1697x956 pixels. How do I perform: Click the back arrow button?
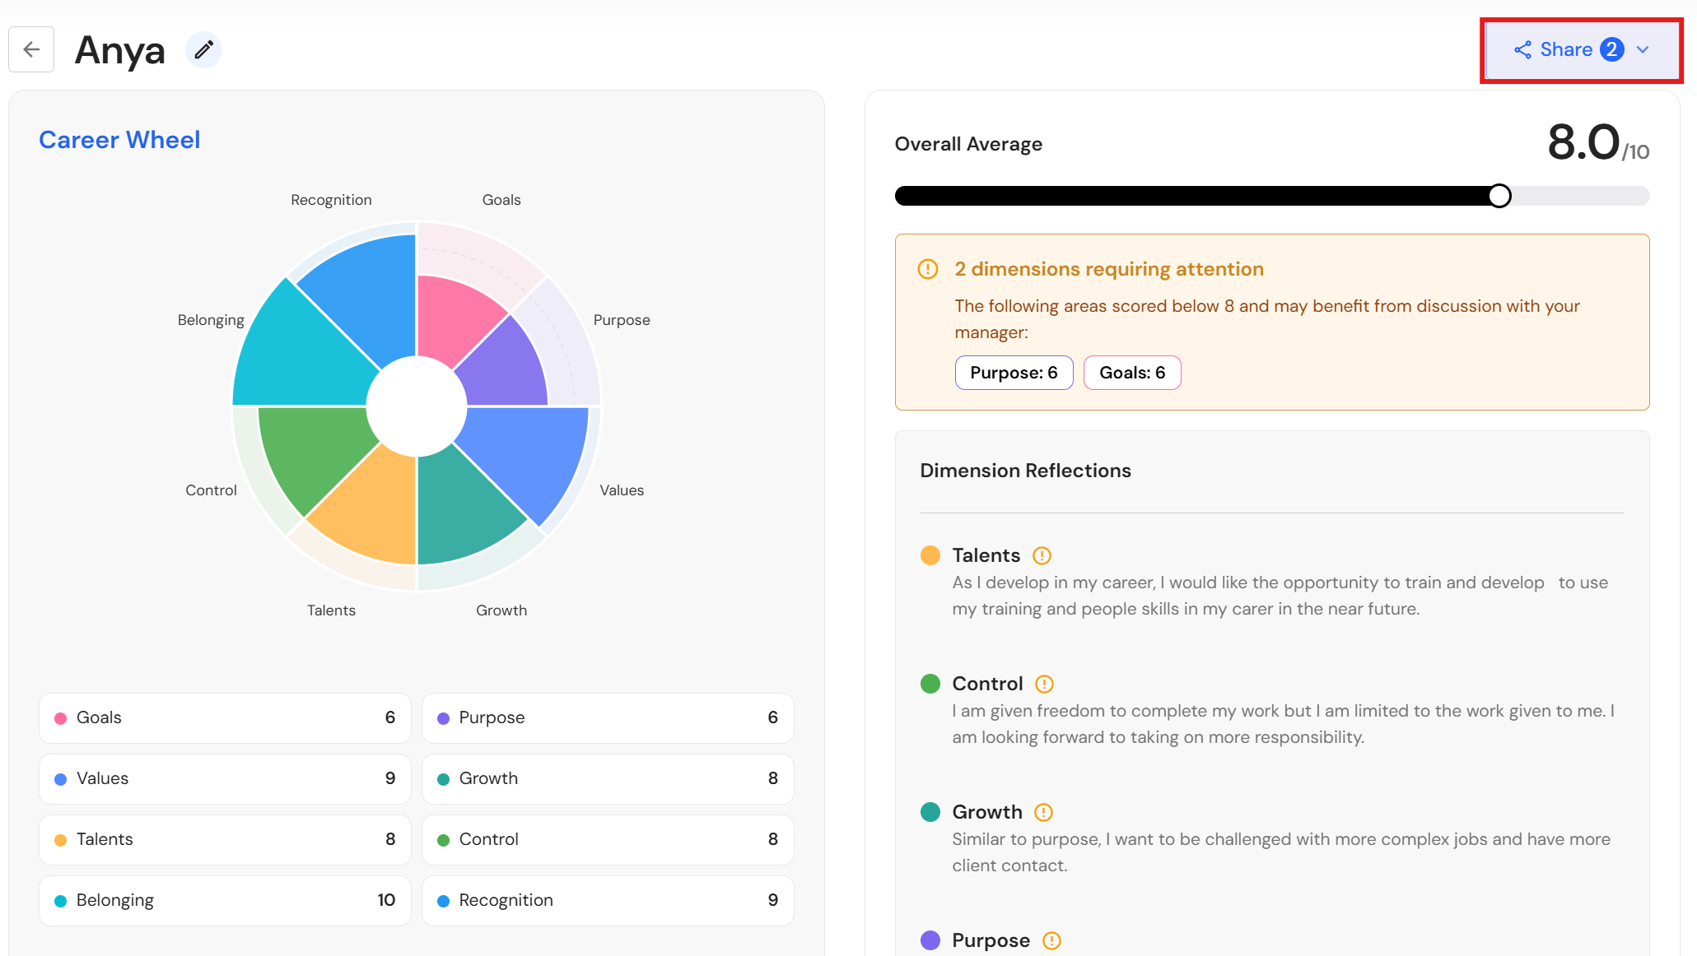coord(31,49)
